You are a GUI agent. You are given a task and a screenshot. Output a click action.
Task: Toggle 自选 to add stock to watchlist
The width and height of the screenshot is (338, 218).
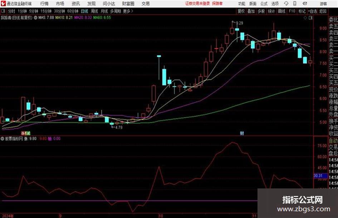tap(313, 11)
